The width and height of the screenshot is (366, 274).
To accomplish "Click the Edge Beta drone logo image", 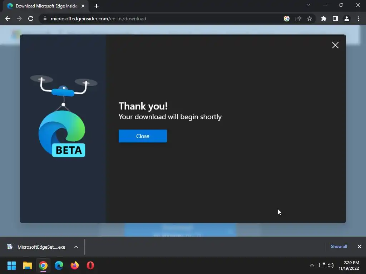I will tap(63, 116).
